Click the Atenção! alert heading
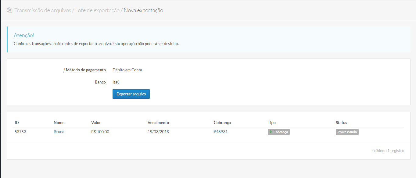This screenshot has width=416, height=178. coord(24,35)
